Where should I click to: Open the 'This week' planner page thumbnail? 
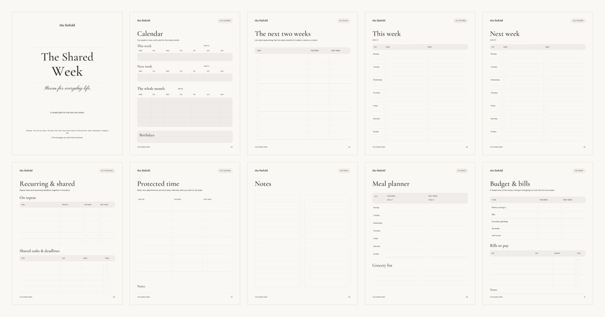click(x=420, y=83)
